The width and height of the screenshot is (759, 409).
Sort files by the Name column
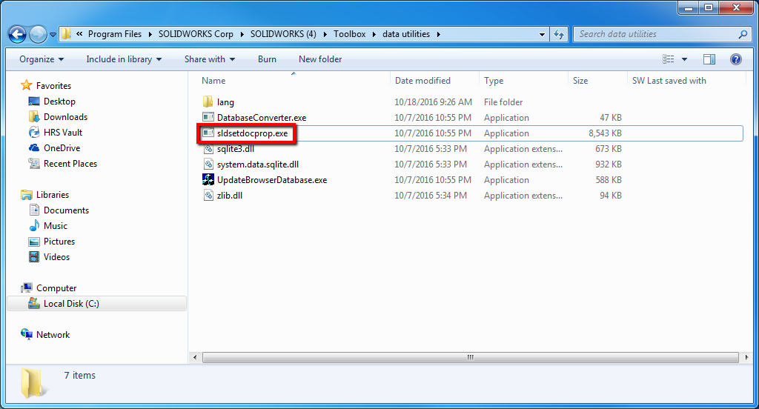pos(294,80)
